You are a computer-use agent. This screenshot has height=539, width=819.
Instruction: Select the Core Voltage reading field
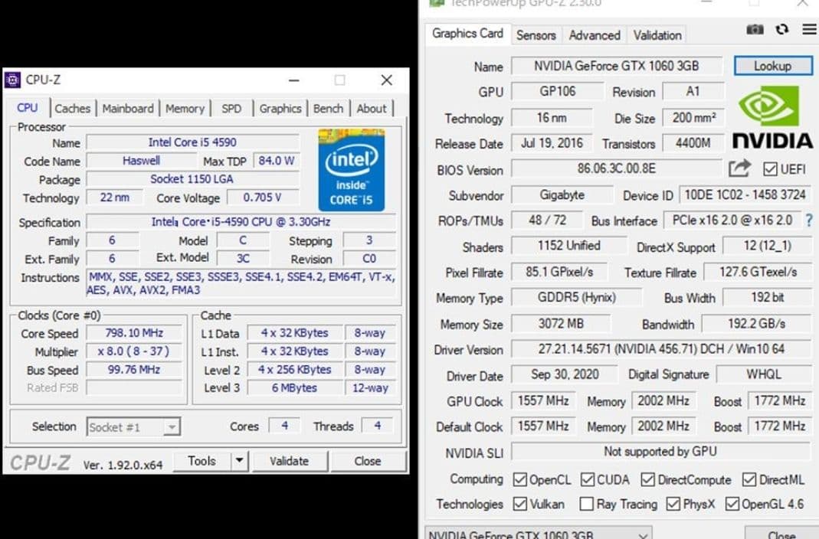(x=263, y=198)
